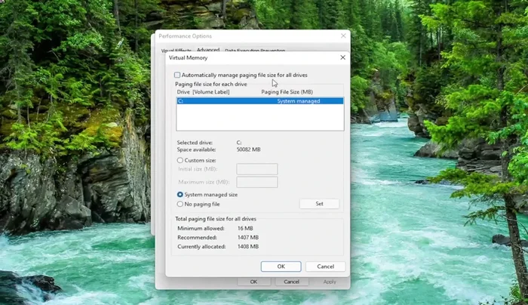
Task: Close the Performance Options window
Action: (343, 35)
